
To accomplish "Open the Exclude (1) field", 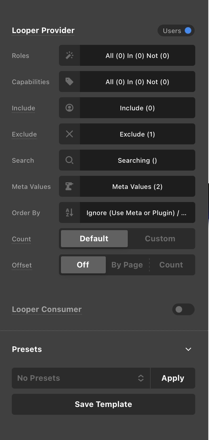I will click(x=138, y=134).
